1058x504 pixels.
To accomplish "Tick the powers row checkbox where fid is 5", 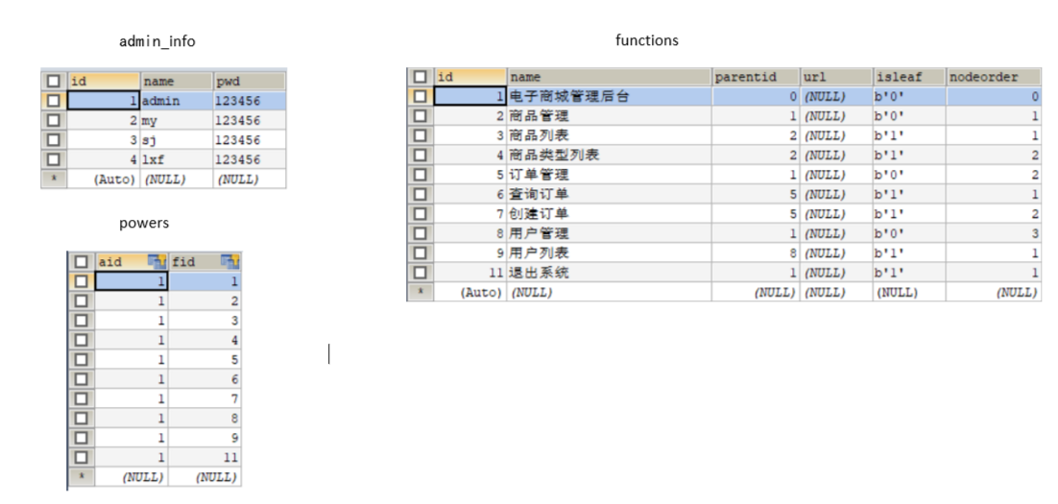I will click(81, 360).
